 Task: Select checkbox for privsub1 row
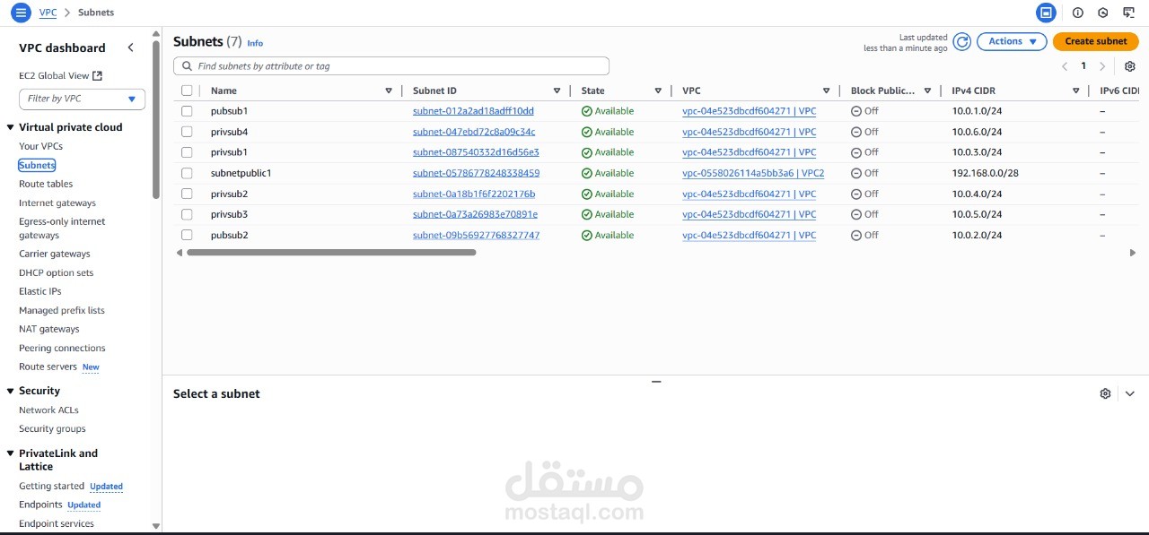(187, 152)
